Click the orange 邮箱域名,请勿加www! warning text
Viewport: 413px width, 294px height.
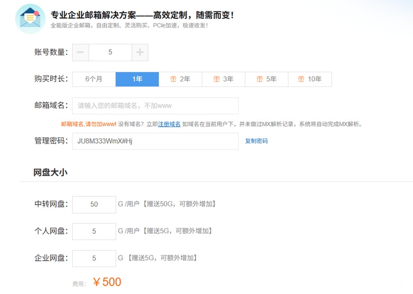(x=89, y=124)
